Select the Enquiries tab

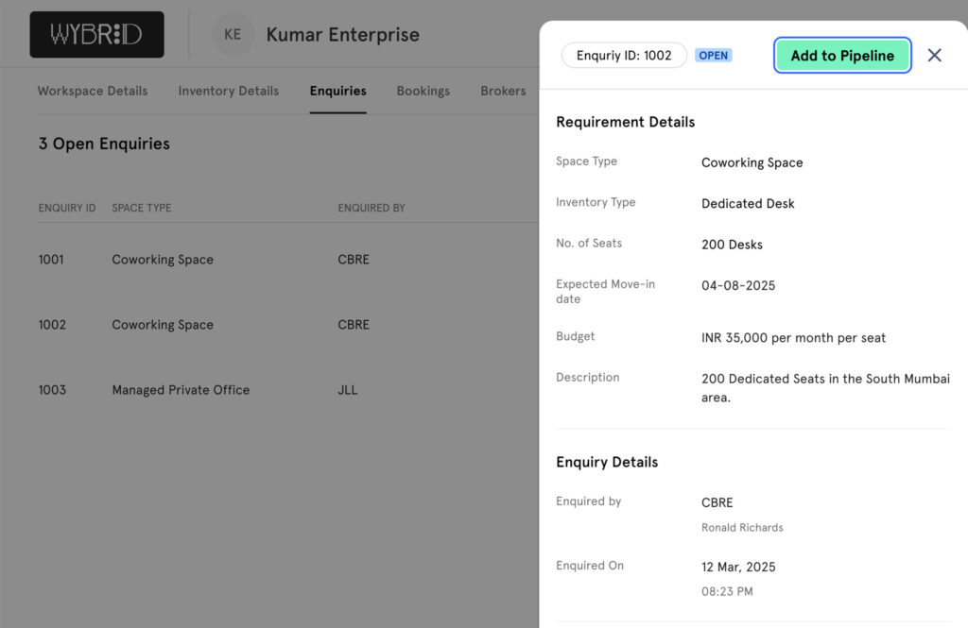pyautogui.click(x=337, y=92)
